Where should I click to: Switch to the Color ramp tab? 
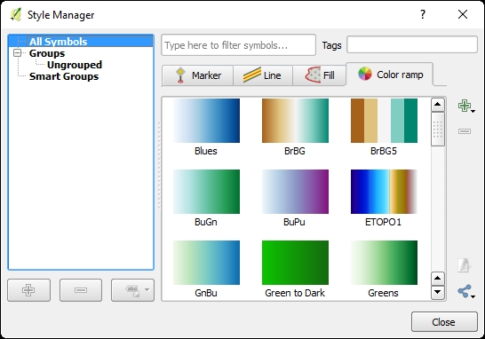(x=389, y=75)
